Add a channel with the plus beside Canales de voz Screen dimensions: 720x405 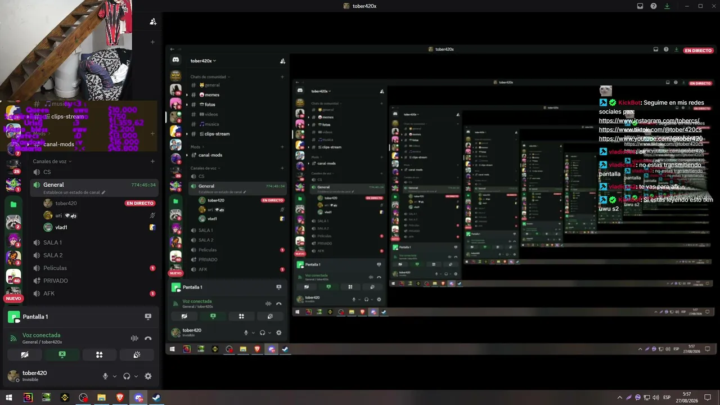(x=152, y=161)
